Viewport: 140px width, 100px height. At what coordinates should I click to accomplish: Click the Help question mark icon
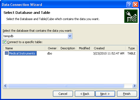(129, 4)
